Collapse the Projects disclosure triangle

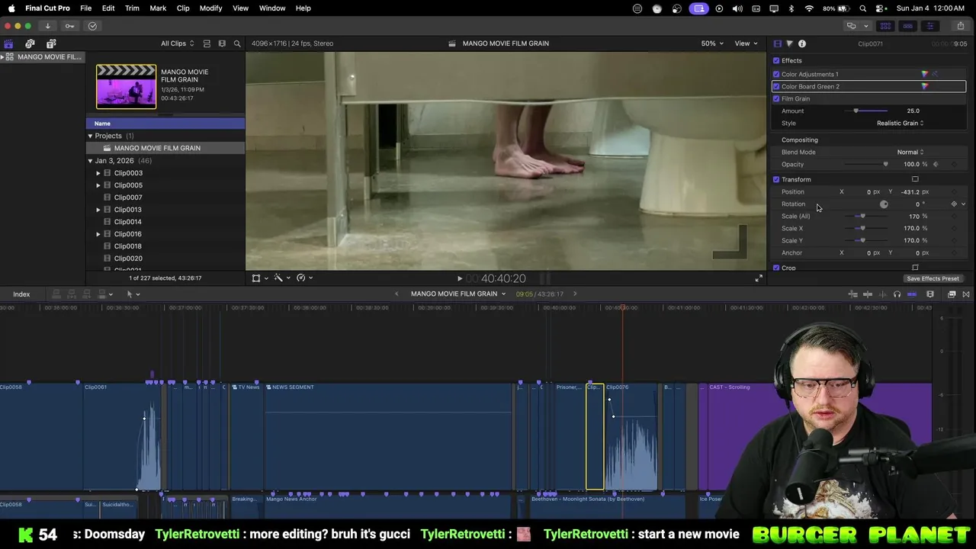(90, 136)
